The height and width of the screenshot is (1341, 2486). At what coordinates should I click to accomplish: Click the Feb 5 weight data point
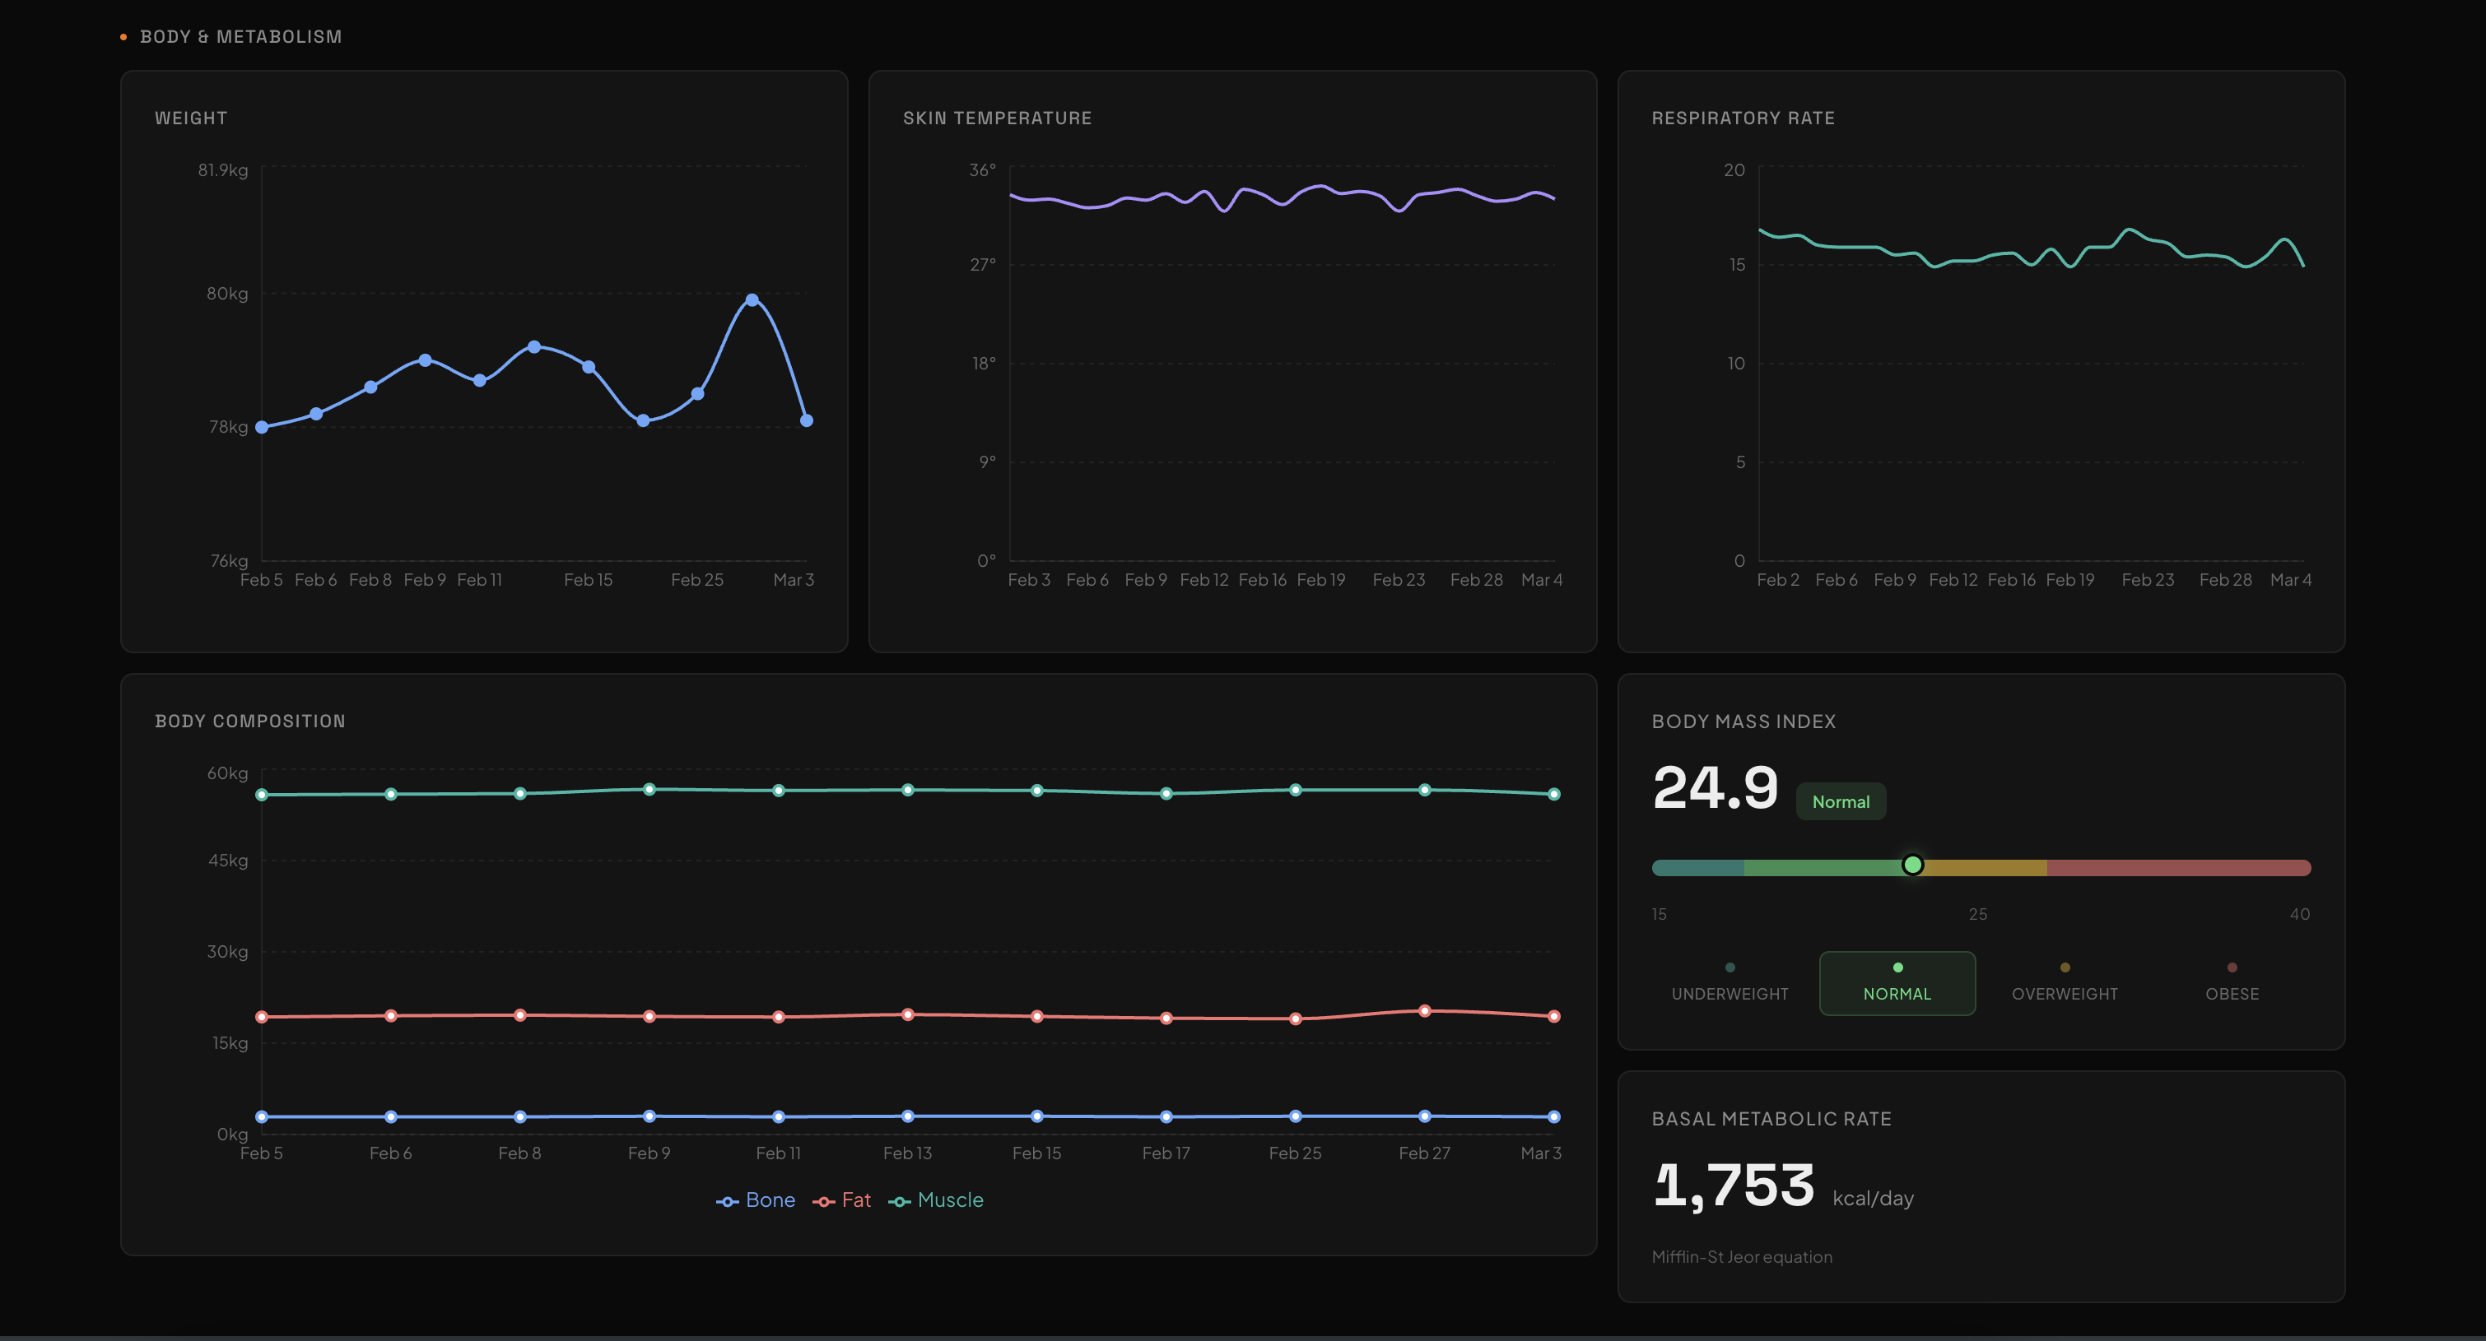coord(262,427)
